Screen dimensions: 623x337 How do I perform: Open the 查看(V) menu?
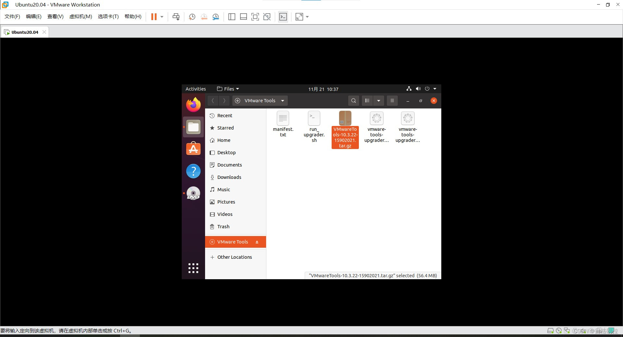(x=55, y=17)
